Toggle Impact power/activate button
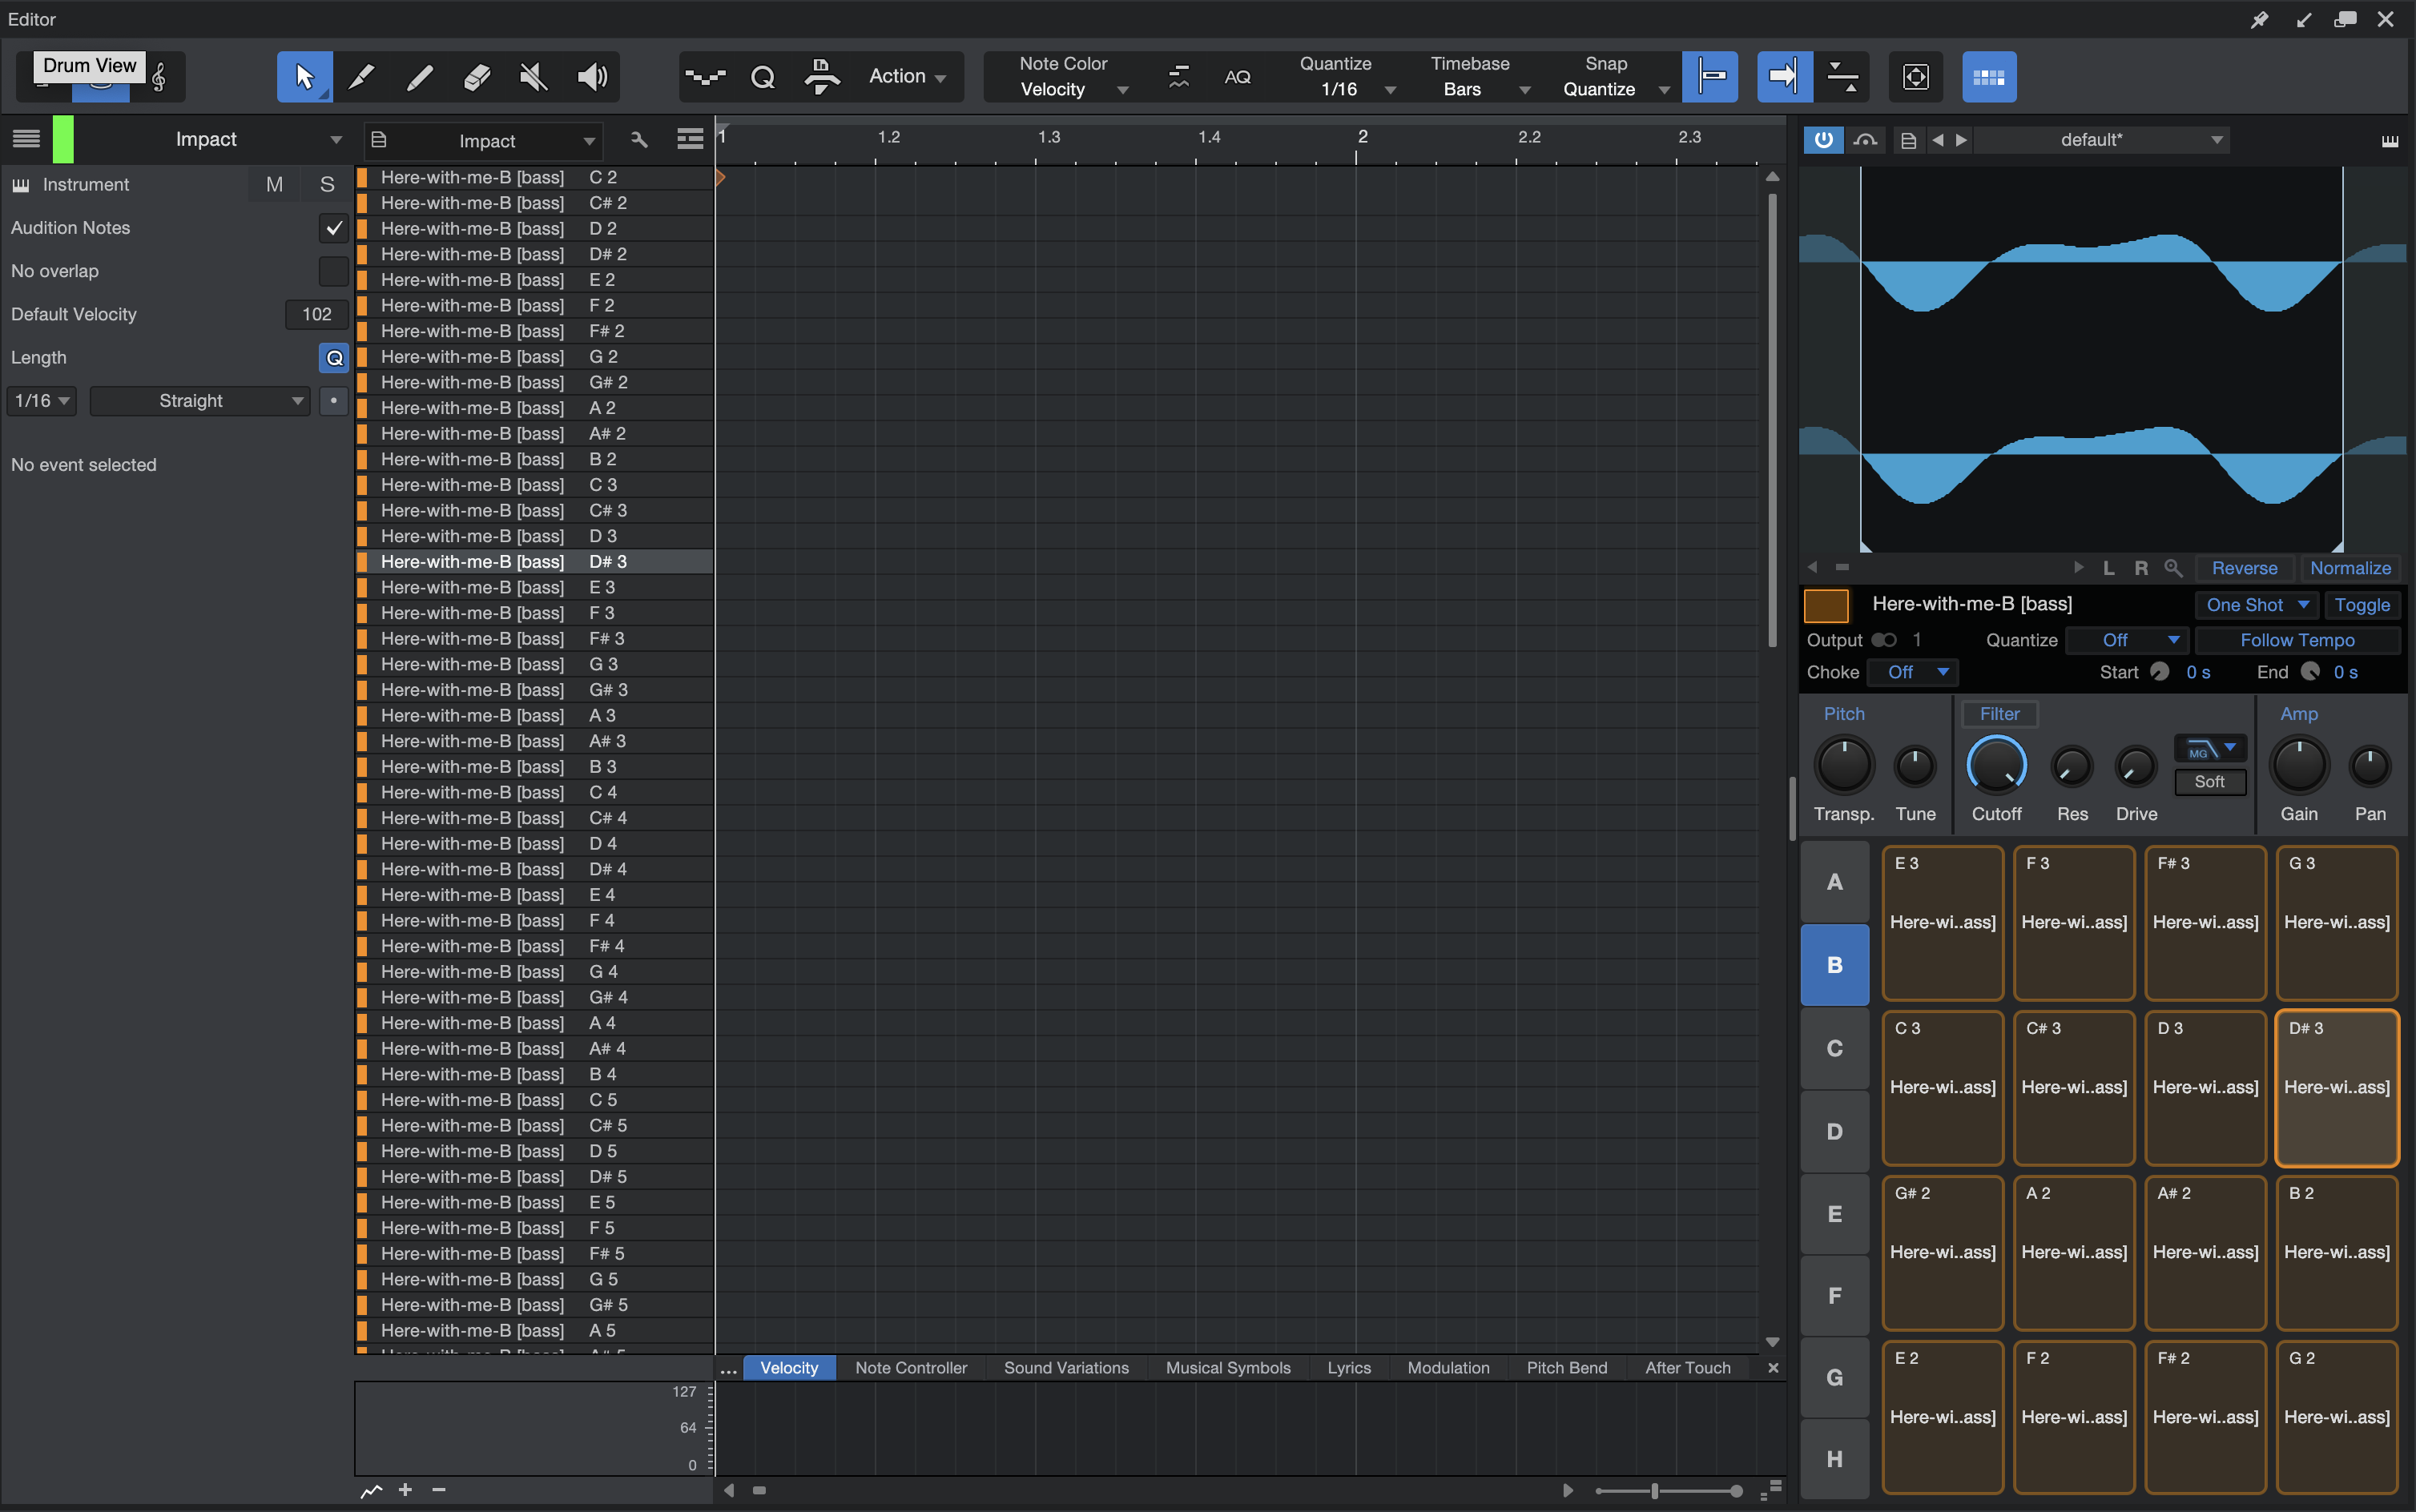This screenshot has width=2416, height=1512. pos(1824,140)
